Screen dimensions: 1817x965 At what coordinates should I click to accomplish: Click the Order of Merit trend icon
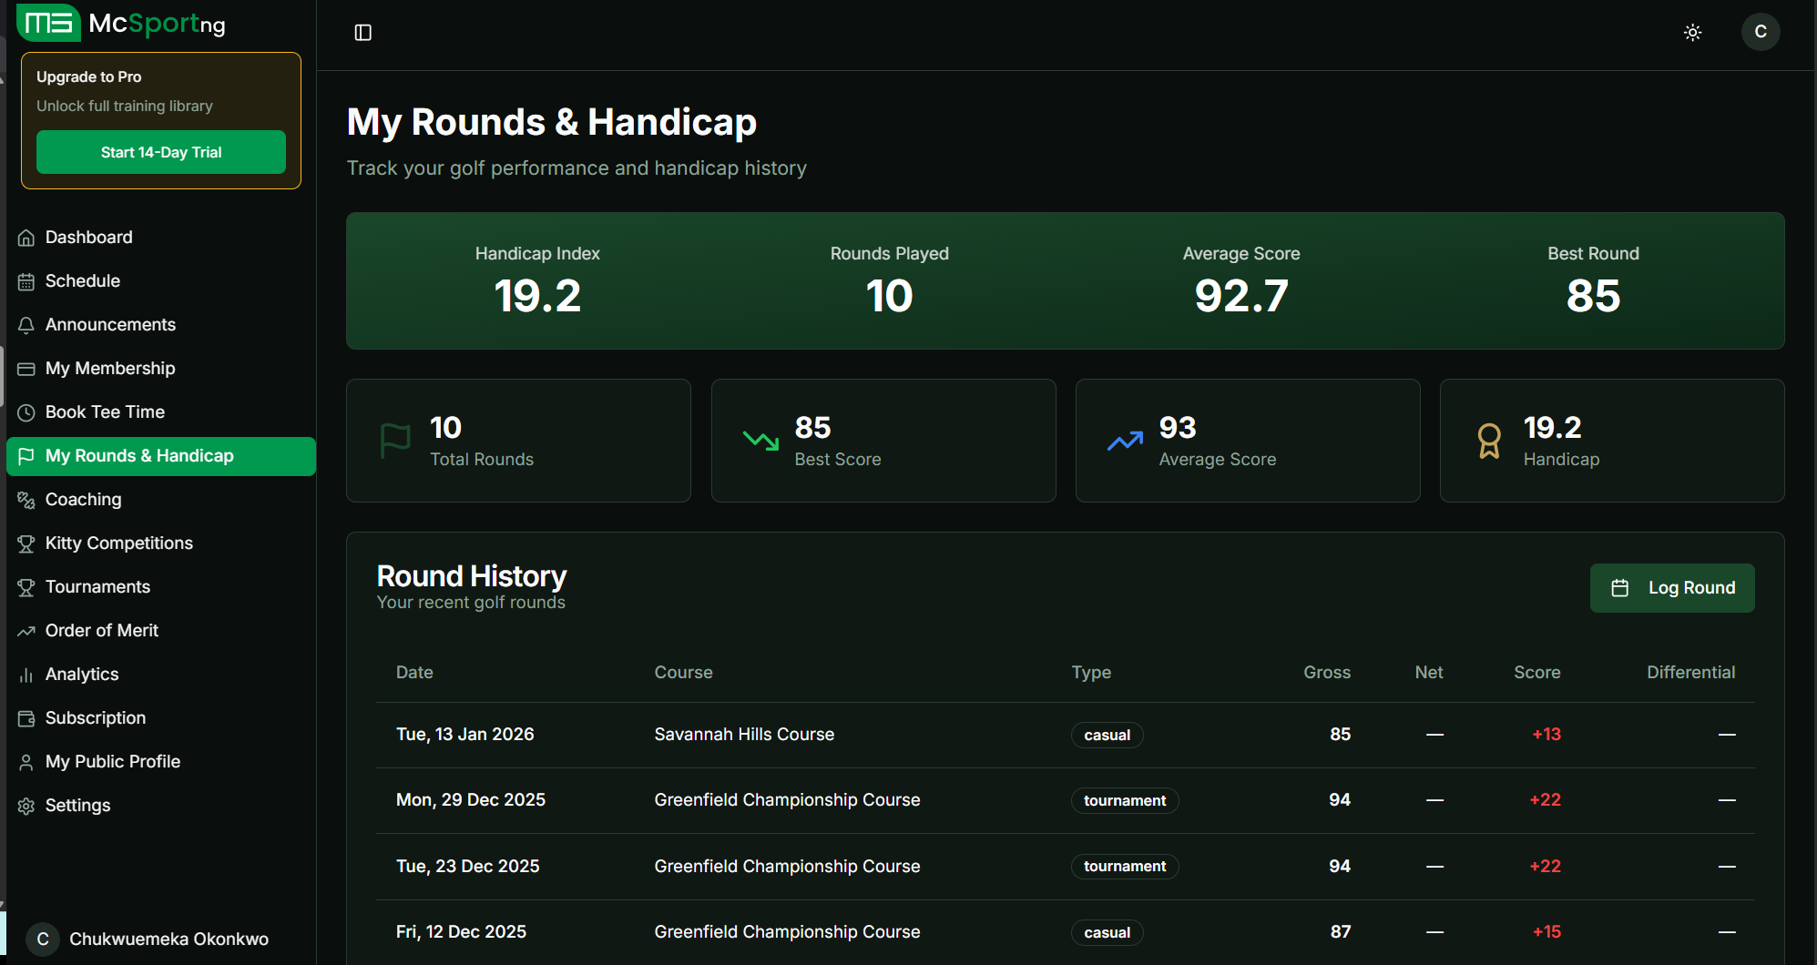26,630
